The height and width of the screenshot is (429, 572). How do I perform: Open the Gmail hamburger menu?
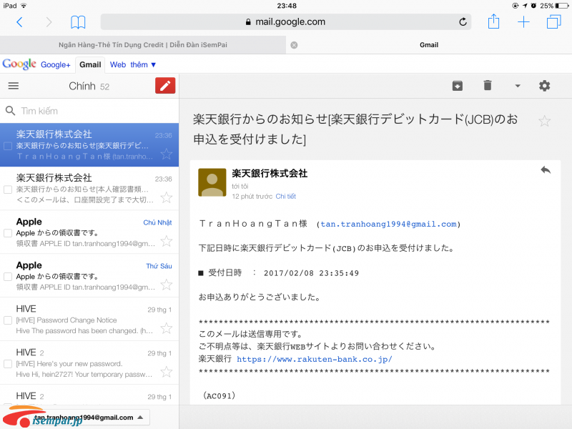[14, 86]
